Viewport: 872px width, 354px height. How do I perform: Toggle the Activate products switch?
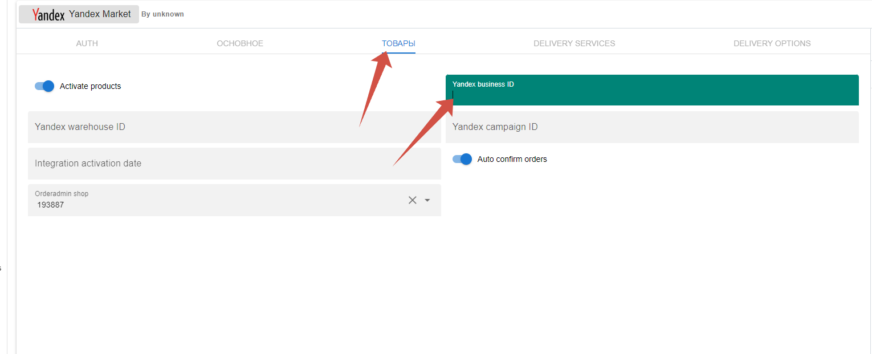click(44, 86)
